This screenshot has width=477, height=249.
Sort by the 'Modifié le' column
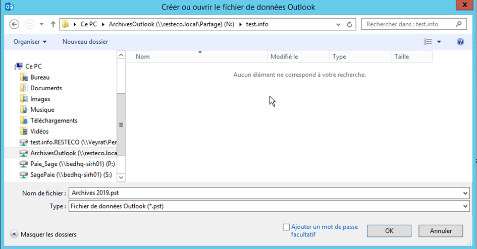click(x=298, y=57)
